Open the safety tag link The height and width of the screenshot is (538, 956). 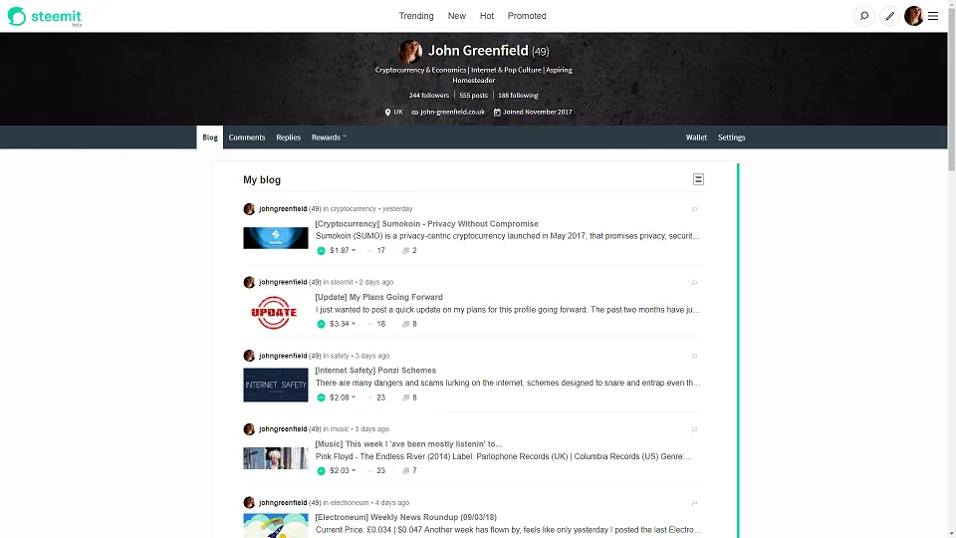(x=340, y=356)
